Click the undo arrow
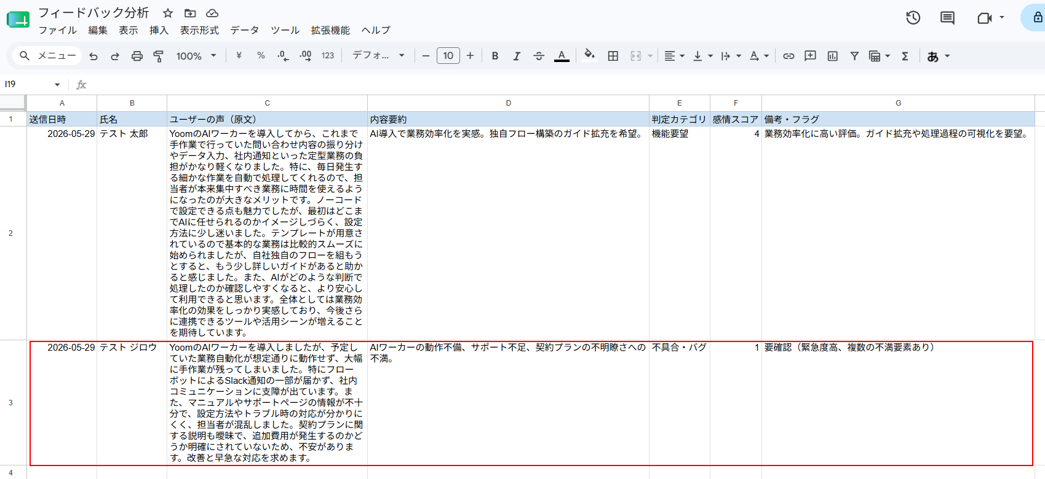The image size is (1045, 479). point(93,56)
